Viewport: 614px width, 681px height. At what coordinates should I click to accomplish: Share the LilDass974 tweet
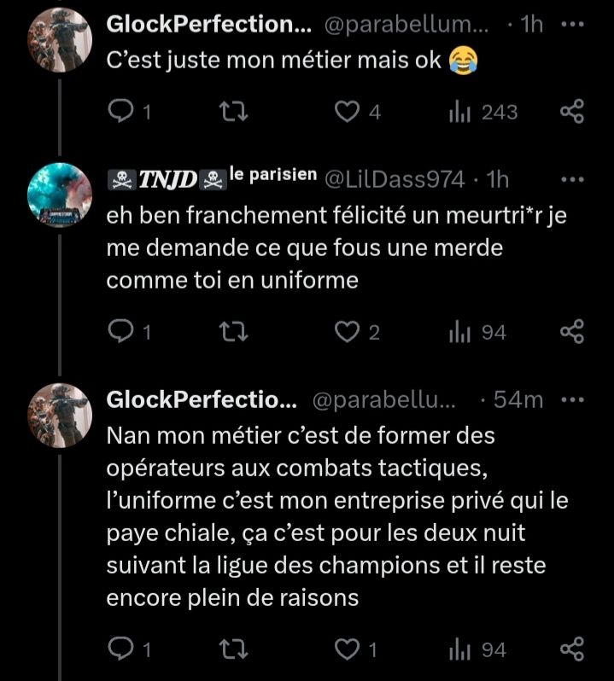(571, 333)
